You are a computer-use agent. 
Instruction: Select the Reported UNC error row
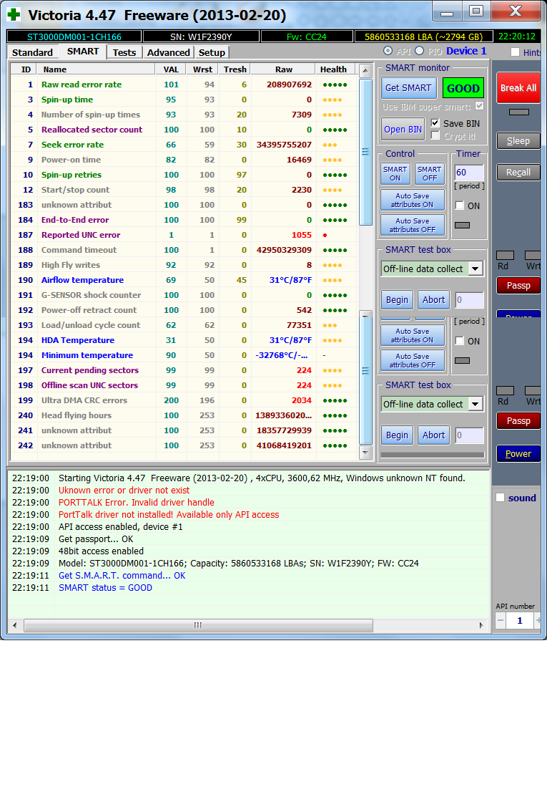click(x=184, y=235)
